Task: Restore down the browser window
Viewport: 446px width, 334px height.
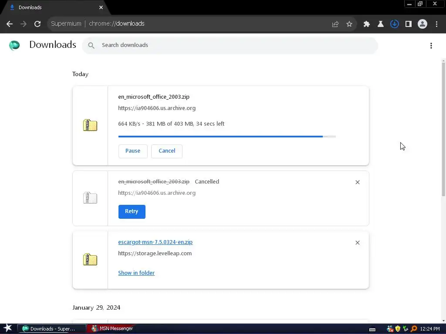Action: coord(420,4)
